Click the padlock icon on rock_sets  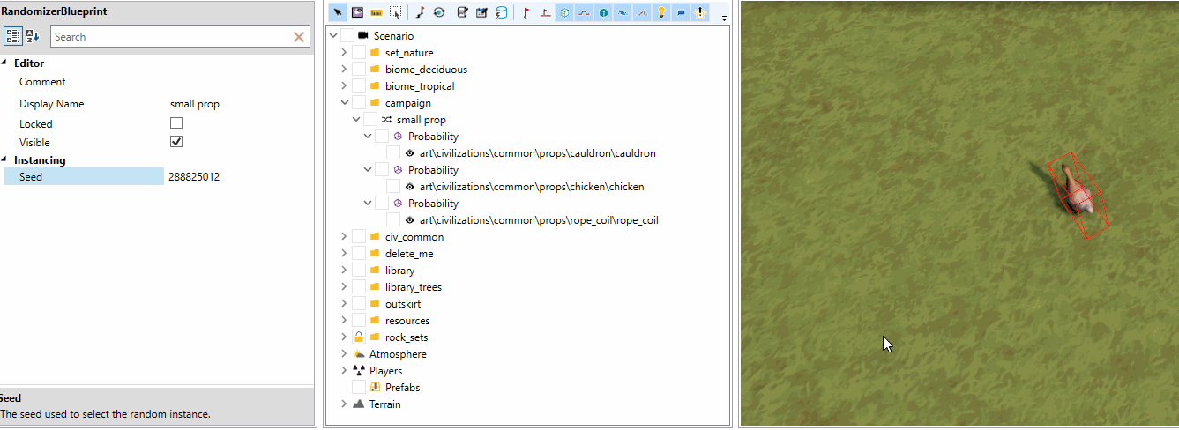(x=358, y=337)
